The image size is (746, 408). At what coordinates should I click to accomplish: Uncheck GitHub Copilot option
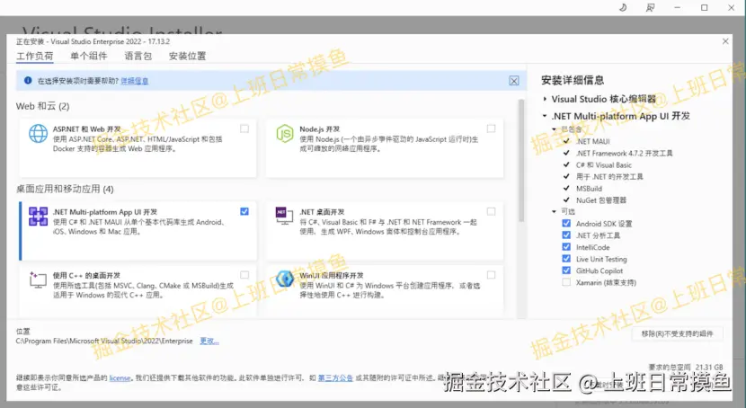pos(566,271)
